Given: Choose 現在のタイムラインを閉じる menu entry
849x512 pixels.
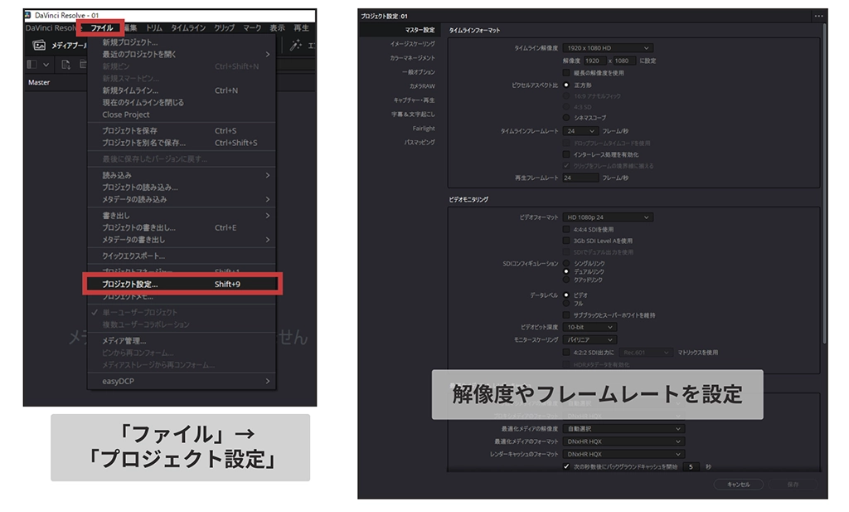Looking at the screenshot, I should point(182,102).
